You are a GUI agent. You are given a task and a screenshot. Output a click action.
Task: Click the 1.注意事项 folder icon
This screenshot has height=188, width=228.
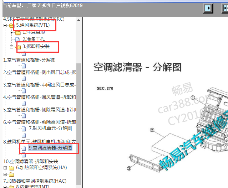18,33
